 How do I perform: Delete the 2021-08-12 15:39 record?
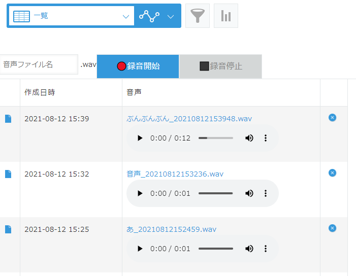pyautogui.click(x=333, y=118)
